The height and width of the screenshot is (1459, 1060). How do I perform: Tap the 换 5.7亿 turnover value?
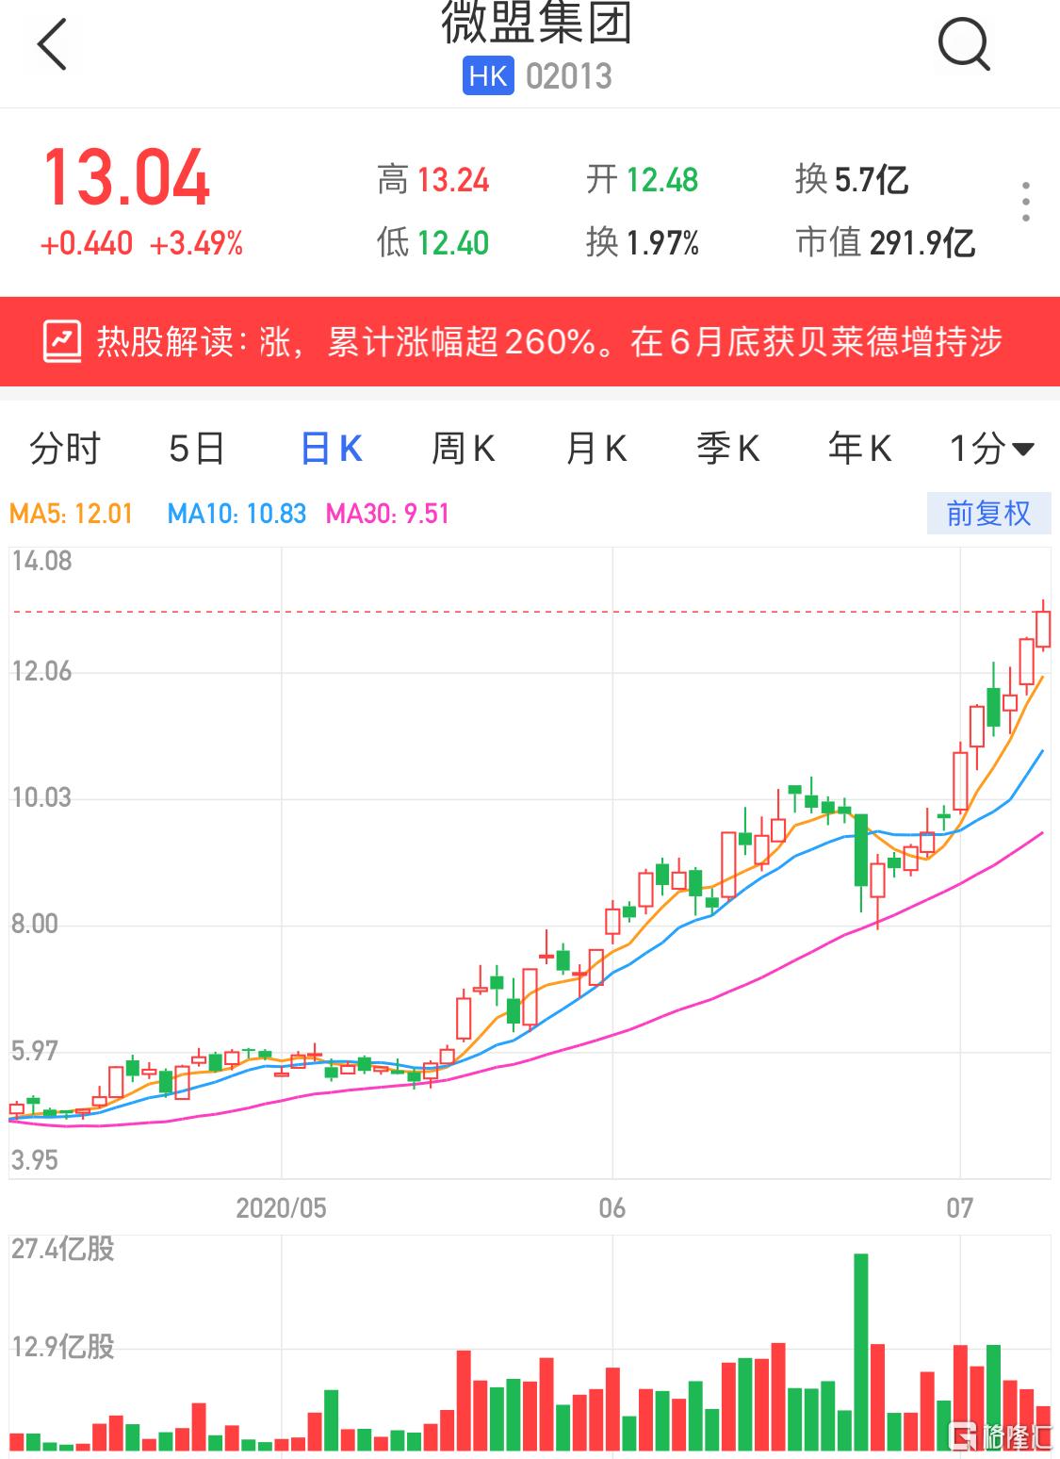[852, 179]
